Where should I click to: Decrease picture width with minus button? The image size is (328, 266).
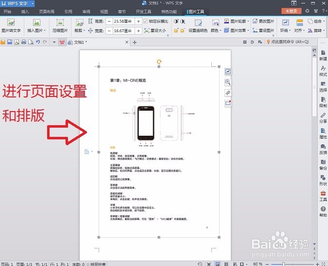pyautogui.click(x=109, y=31)
